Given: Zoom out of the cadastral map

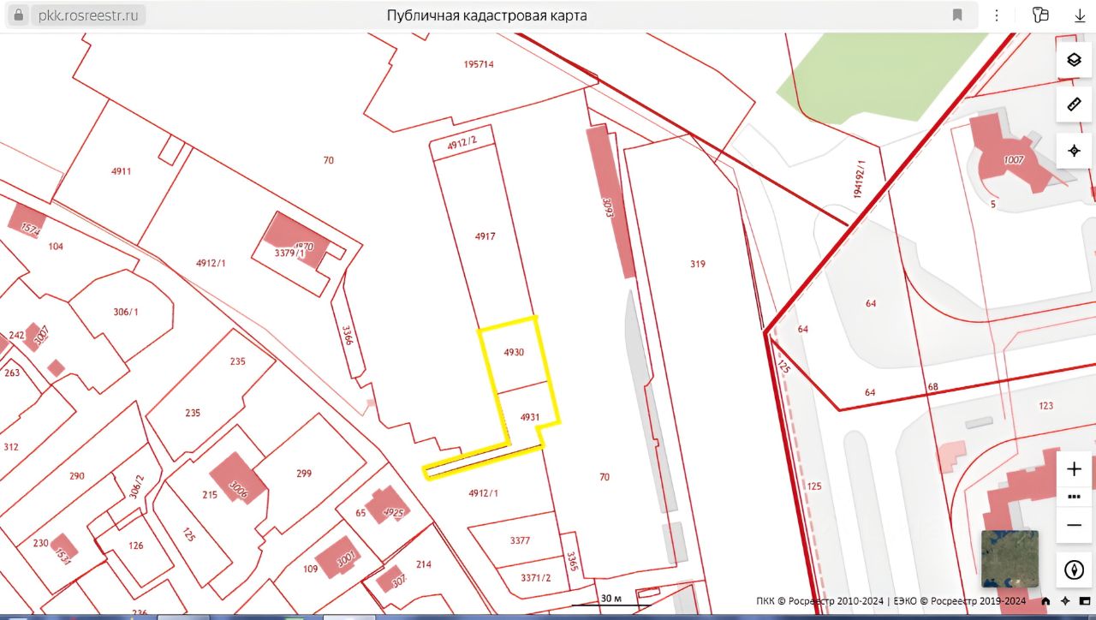Looking at the screenshot, I should pos(1074,525).
